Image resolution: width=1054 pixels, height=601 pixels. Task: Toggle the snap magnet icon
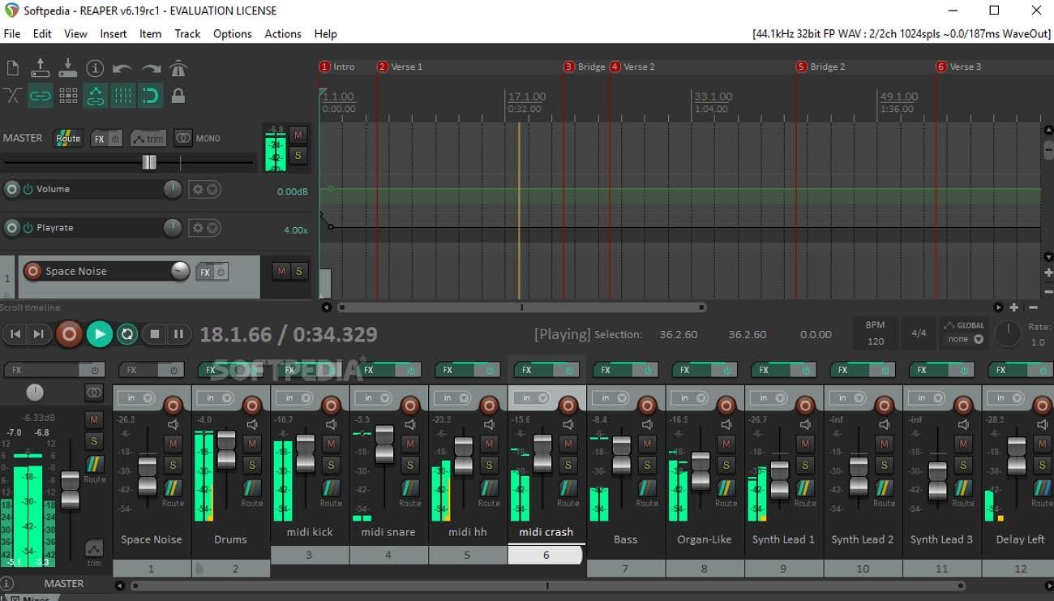[x=150, y=96]
